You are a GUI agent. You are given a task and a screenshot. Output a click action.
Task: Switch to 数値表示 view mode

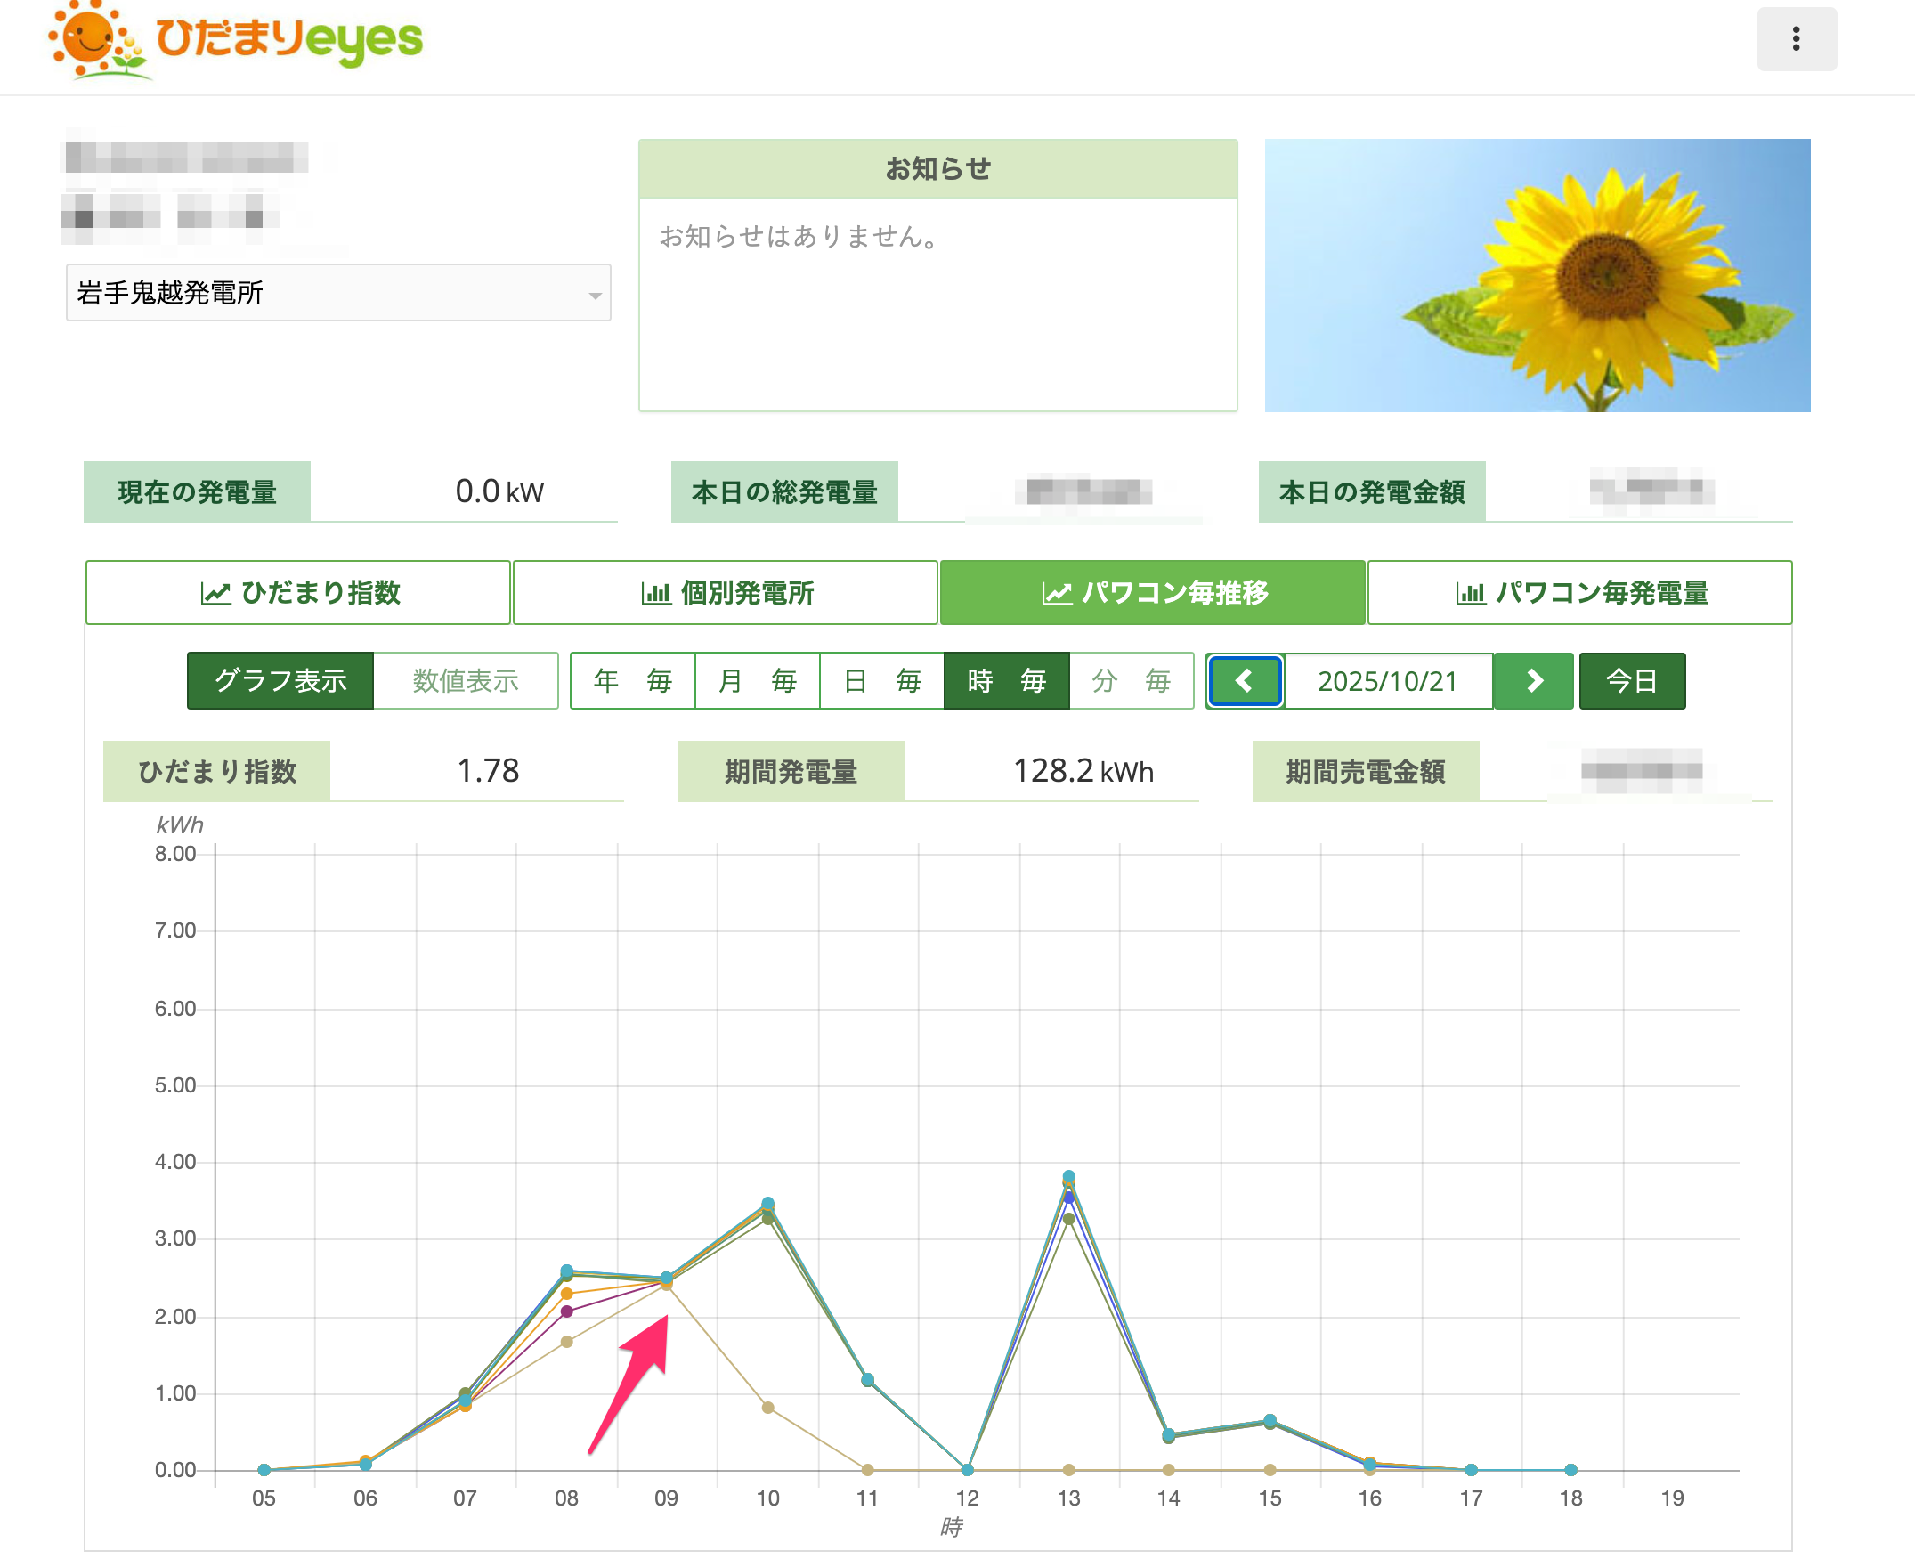click(x=465, y=680)
